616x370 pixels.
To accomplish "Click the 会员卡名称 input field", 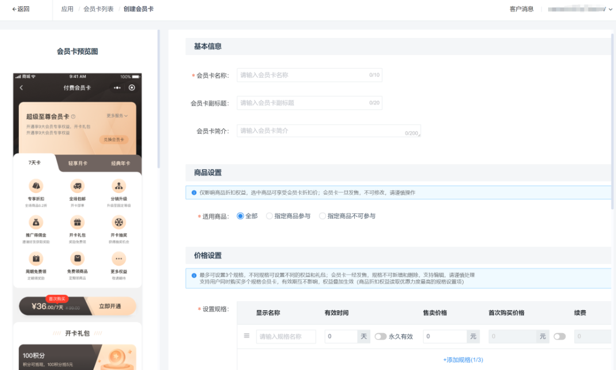I will point(303,75).
